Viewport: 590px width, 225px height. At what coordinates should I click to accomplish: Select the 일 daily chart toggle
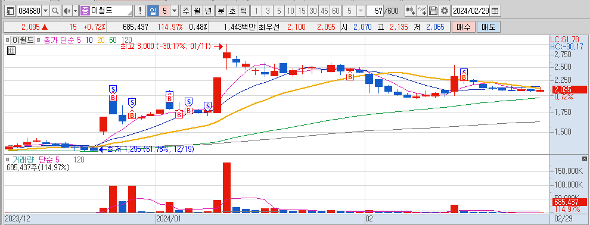point(153,11)
